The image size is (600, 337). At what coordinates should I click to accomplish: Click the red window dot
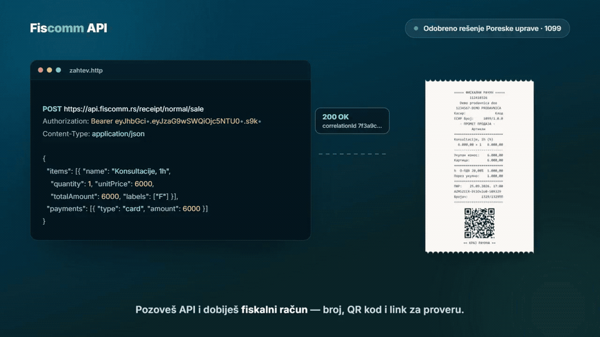[41, 70]
